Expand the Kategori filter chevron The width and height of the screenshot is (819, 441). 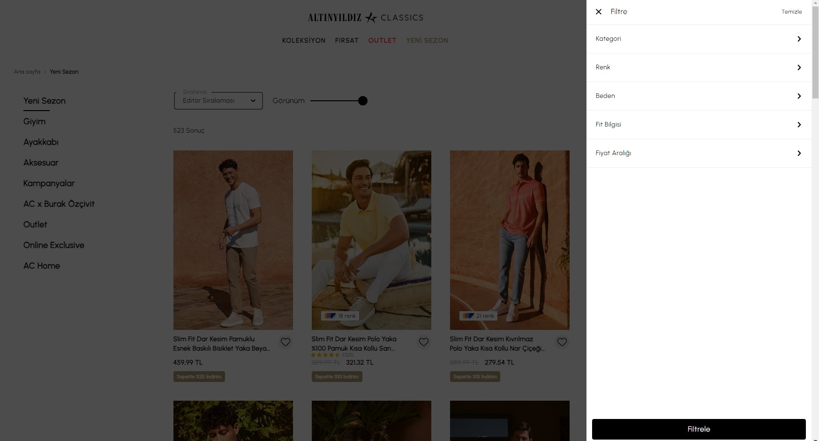point(799,39)
